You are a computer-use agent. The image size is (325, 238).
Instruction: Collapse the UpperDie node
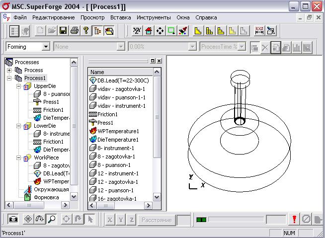(x=19, y=86)
